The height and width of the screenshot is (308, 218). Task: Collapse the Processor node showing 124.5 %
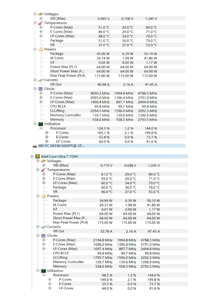coord(41,128)
